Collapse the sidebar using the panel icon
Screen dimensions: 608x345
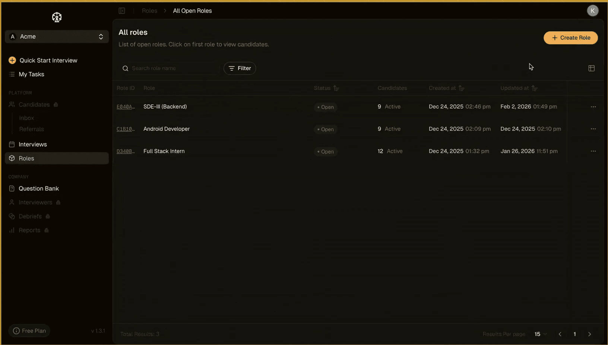coord(122,11)
